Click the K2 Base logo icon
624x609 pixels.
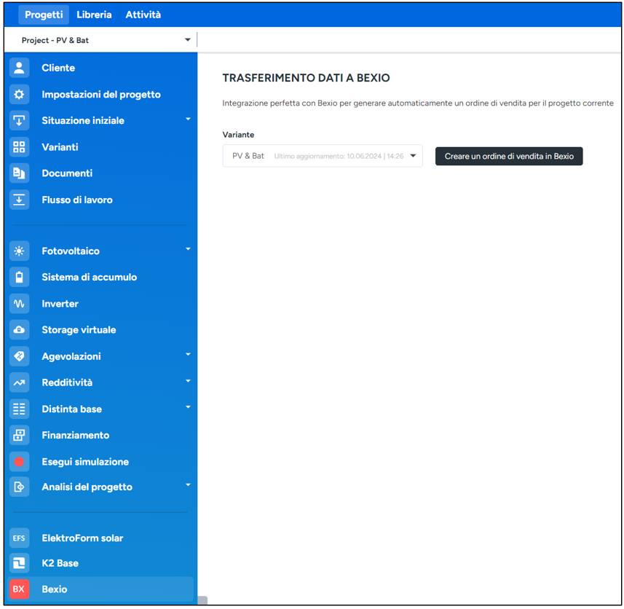19,563
